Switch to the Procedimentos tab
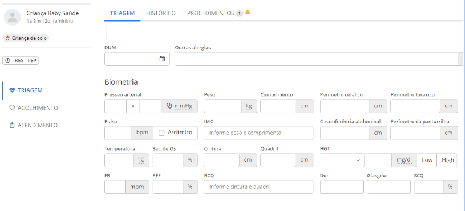This screenshot has width=465, height=211. tap(211, 13)
